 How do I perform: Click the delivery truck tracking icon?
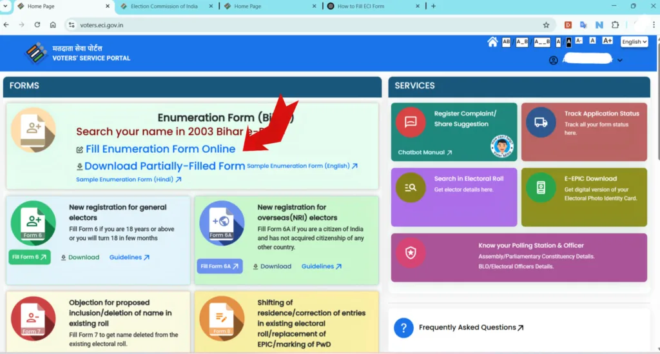point(541,122)
